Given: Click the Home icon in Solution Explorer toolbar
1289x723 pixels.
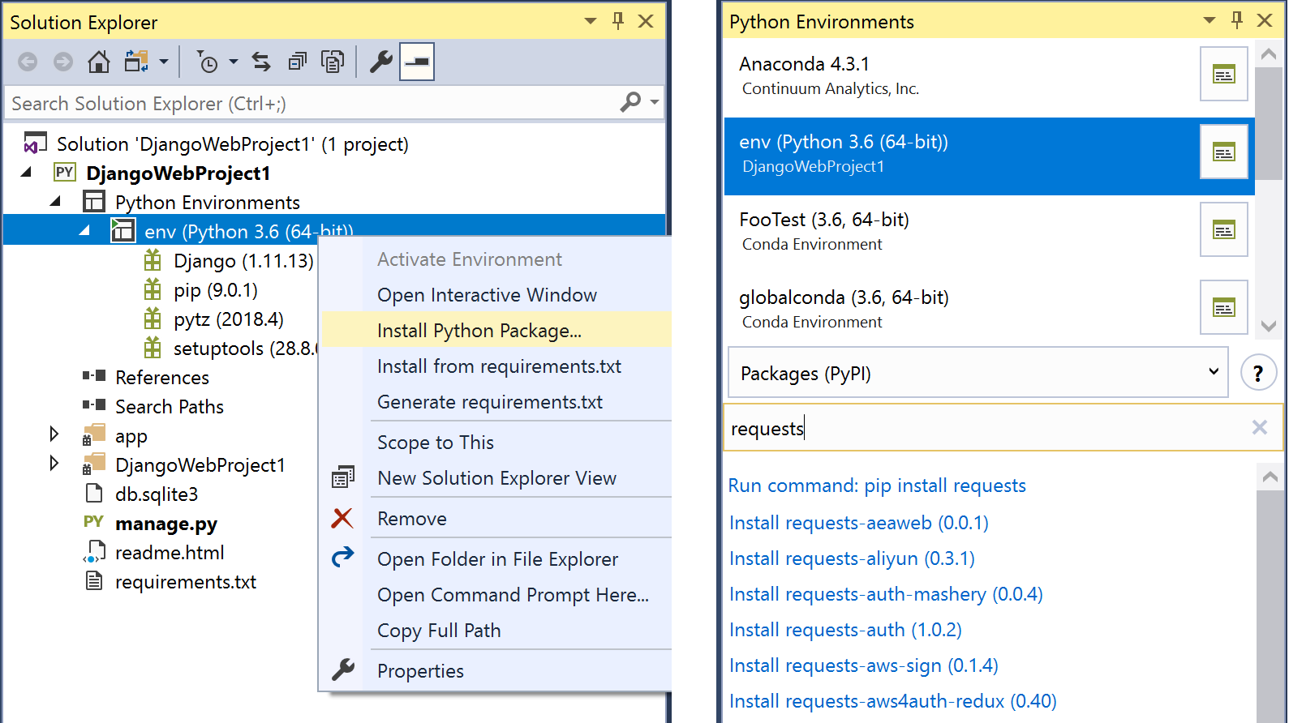Looking at the screenshot, I should [99, 62].
